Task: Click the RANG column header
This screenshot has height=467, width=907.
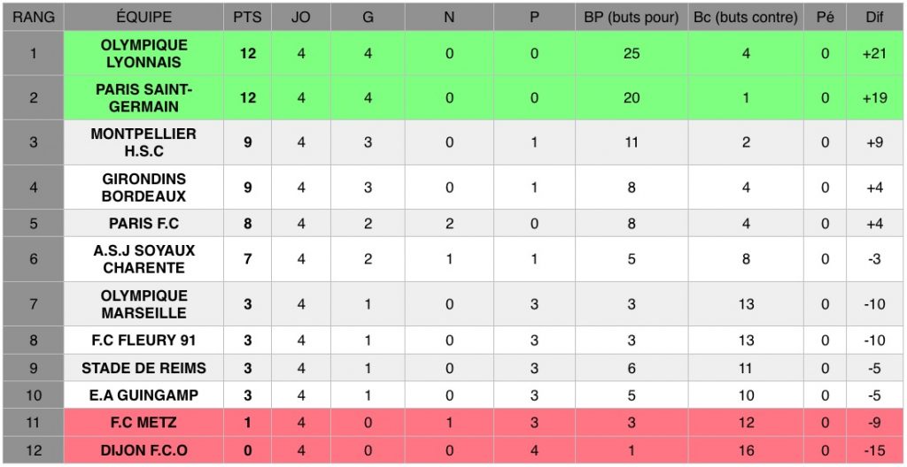Action: pos(34,17)
